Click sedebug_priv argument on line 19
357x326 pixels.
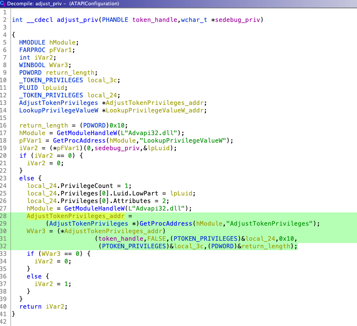coord(117,148)
